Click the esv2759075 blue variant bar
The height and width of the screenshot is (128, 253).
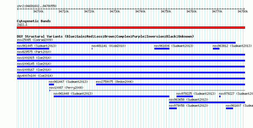tap(171, 84)
